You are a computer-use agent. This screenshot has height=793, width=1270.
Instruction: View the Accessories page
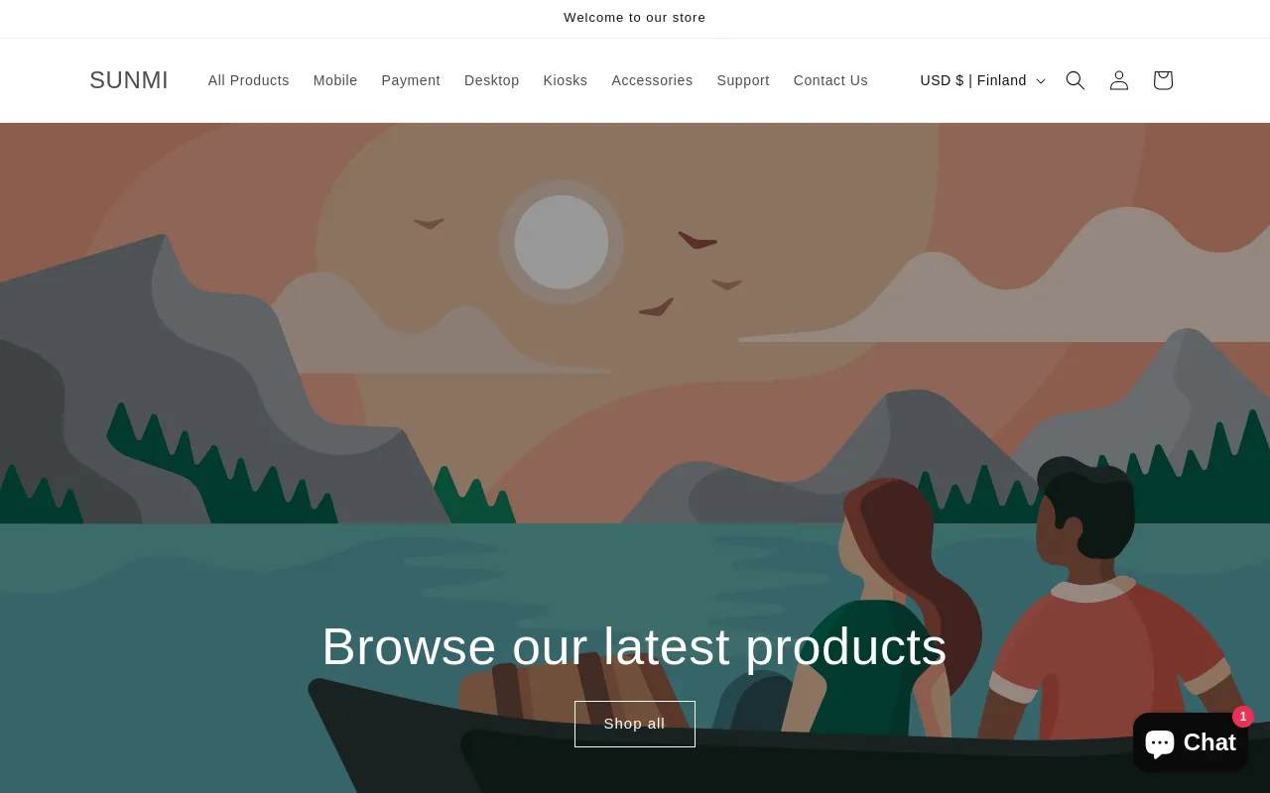tap(652, 80)
